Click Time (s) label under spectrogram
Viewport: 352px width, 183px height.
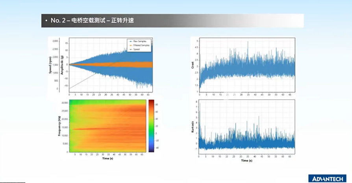point(108,158)
